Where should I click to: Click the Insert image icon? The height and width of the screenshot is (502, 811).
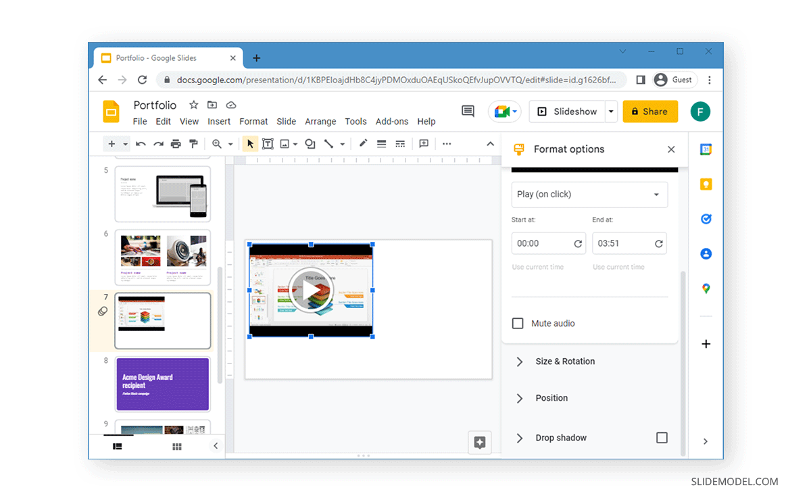click(285, 144)
